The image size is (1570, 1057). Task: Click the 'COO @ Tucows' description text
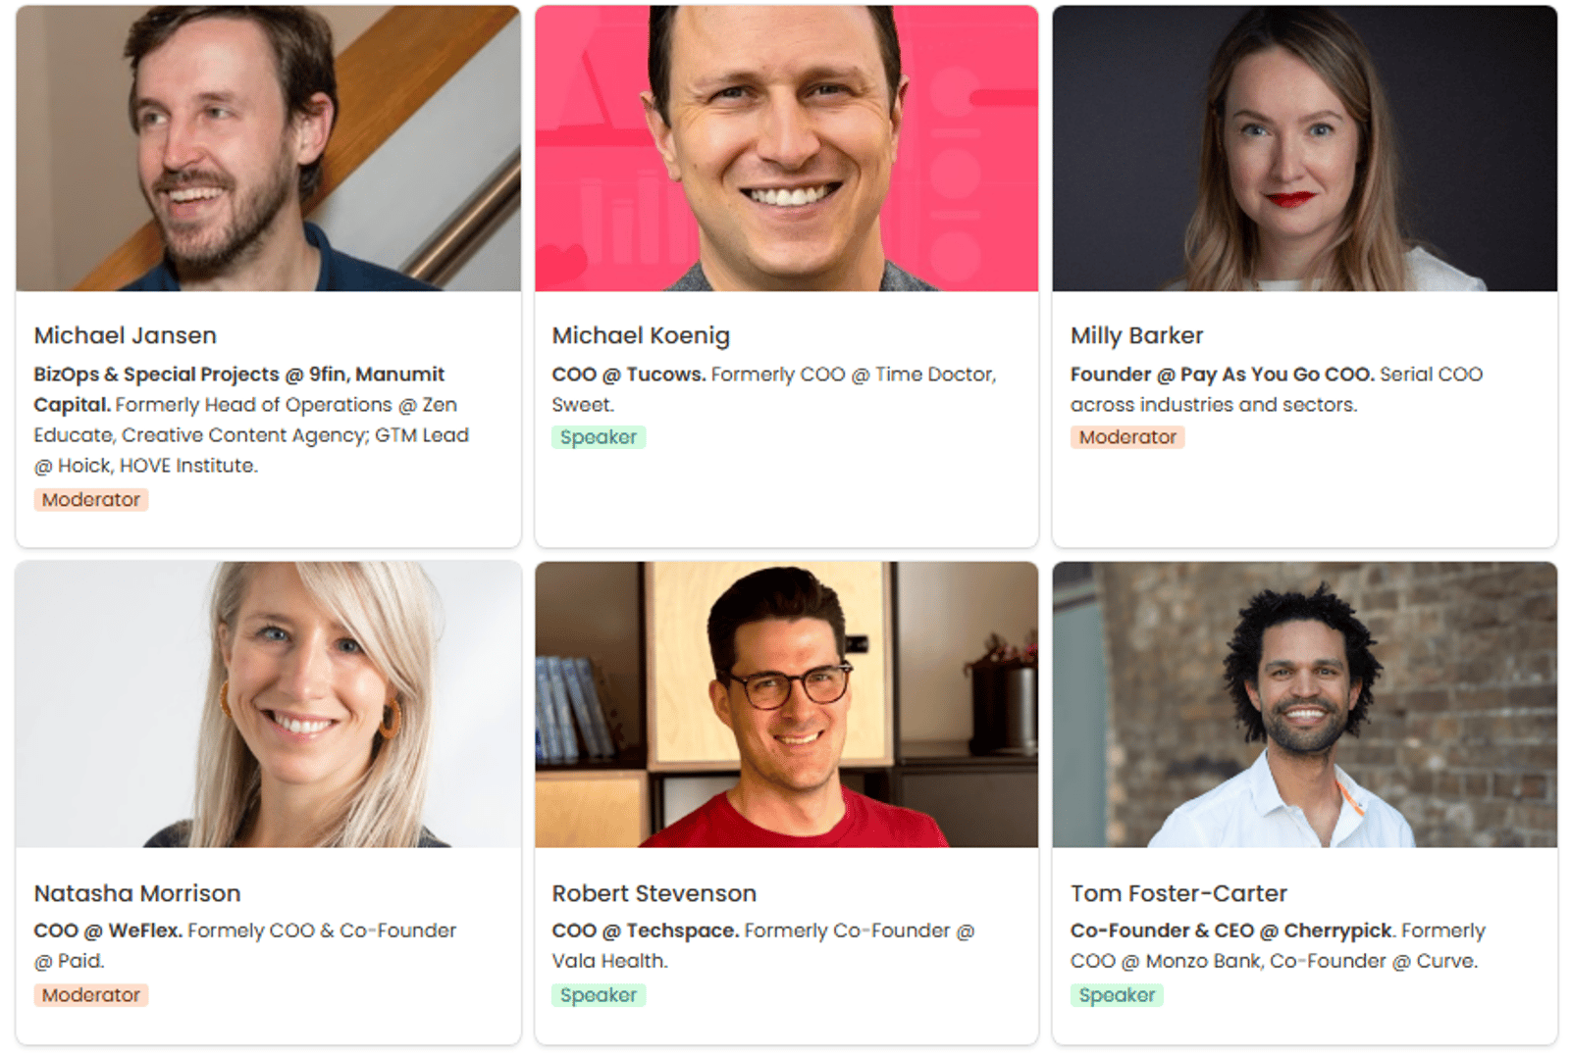coord(629,375)
